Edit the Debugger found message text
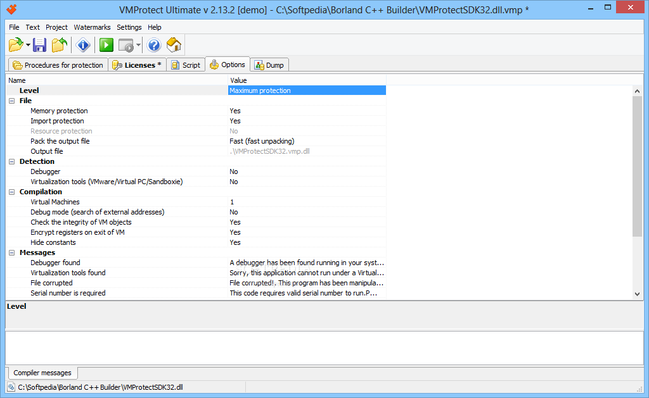 click(x=307, y=263)
